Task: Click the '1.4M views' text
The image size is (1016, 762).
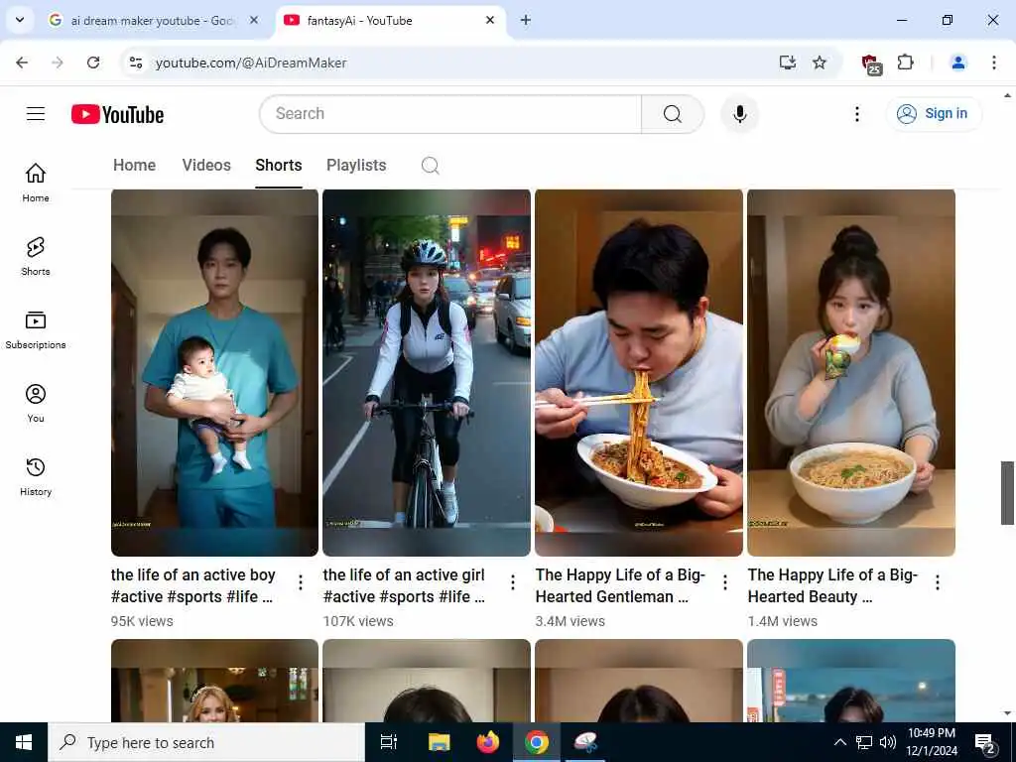Action: [x=783, y=621]
